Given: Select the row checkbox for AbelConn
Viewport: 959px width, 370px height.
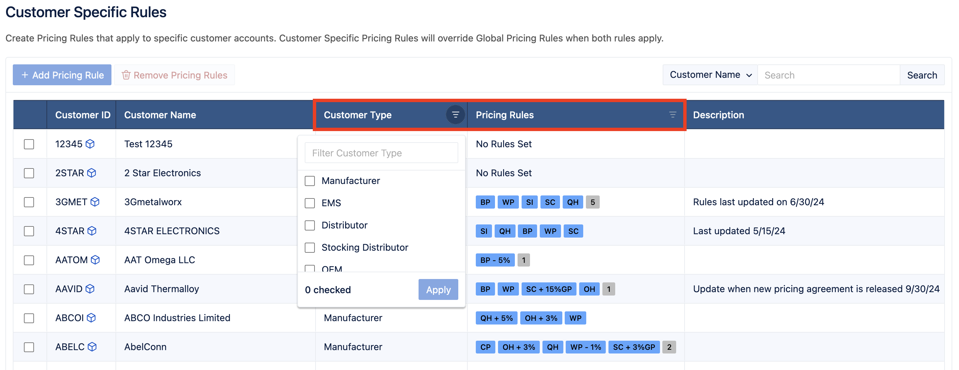Looking at the screenshot, I should click(29, 347).
